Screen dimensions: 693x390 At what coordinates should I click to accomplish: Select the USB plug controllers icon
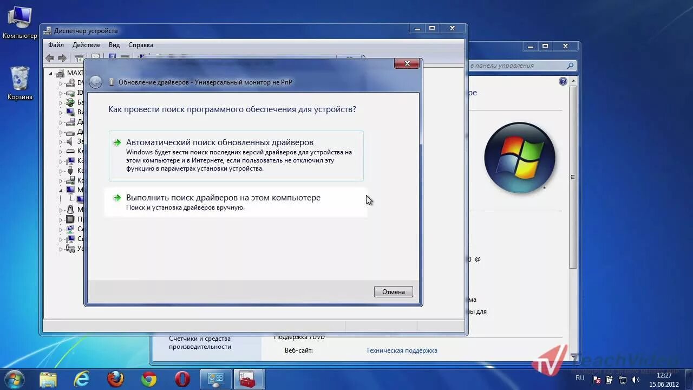coord(70,171)
